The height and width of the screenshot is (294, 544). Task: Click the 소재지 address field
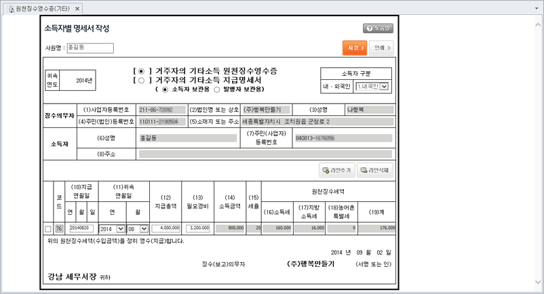[x=318, y=121]
